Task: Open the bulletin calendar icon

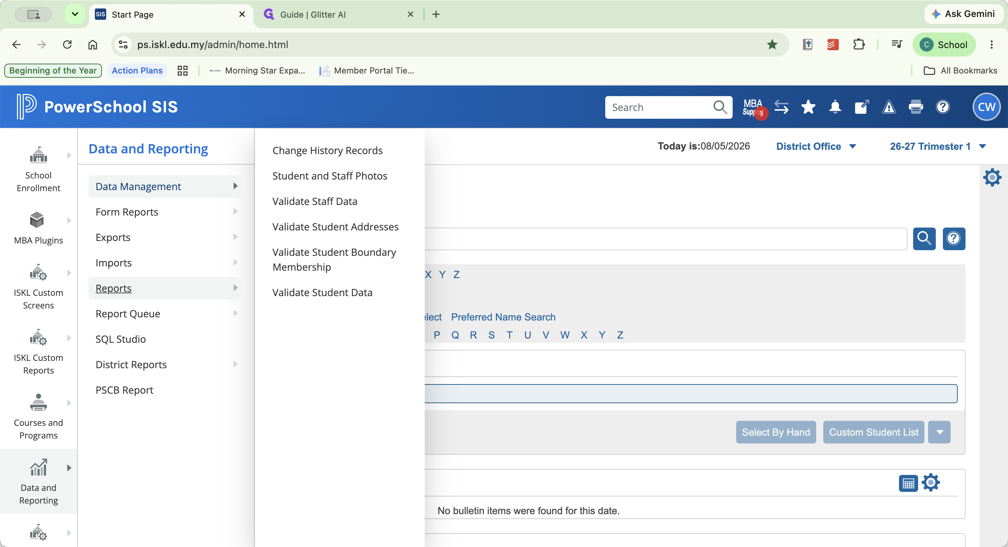Action: point(908,483)
